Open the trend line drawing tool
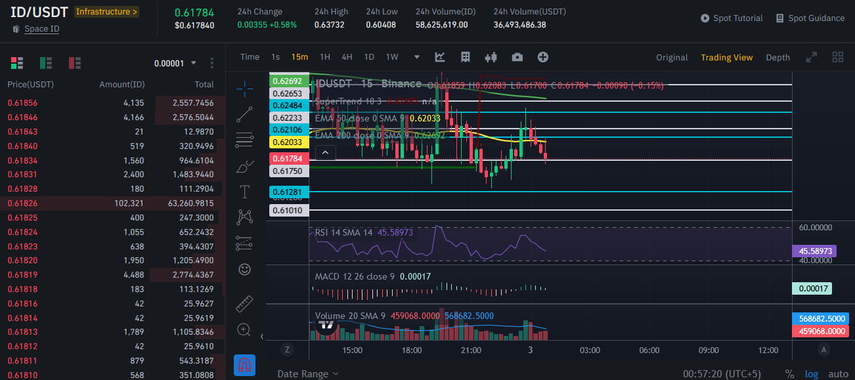This screenshot has width=855, height=380. point(244,114)
